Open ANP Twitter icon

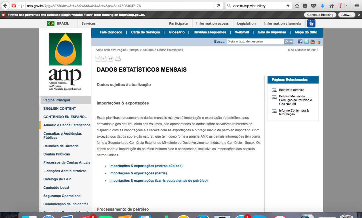[306, 42]
